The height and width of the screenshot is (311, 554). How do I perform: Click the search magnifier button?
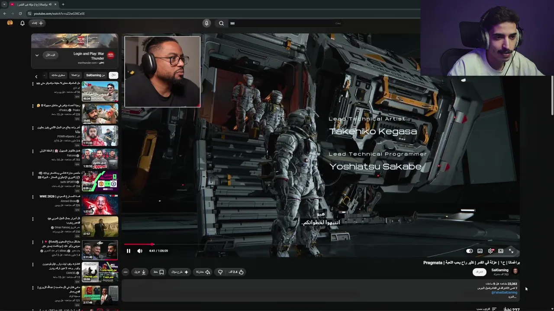221,23
